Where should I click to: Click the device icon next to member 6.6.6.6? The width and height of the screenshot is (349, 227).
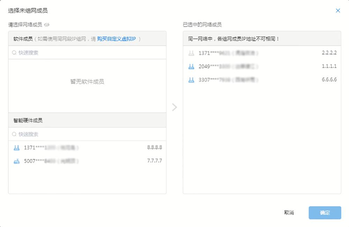coord(191,80)
